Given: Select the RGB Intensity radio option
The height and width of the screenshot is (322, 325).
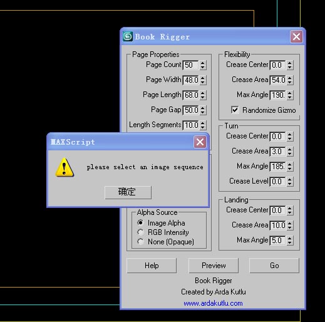Looking at the screenshot, I should (140, 232).
